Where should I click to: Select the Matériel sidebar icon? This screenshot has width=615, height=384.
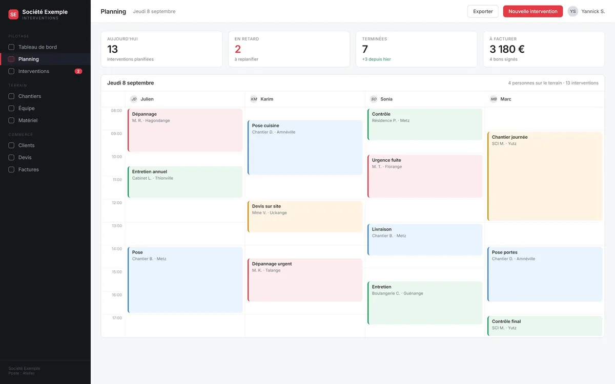(x=11, y=120)
